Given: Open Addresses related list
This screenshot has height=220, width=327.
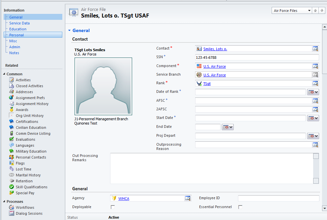Looking at the screenshot, I should pyautogui.click(x=24, y=92).
